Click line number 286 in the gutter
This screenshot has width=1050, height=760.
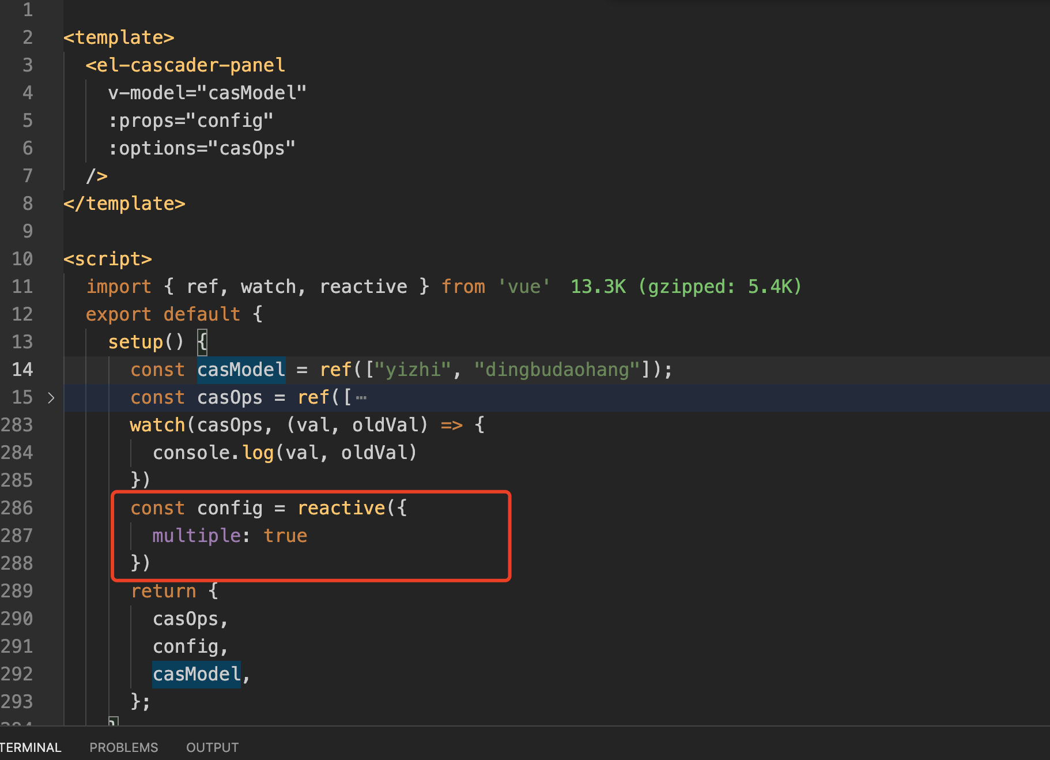coord(17,508)
